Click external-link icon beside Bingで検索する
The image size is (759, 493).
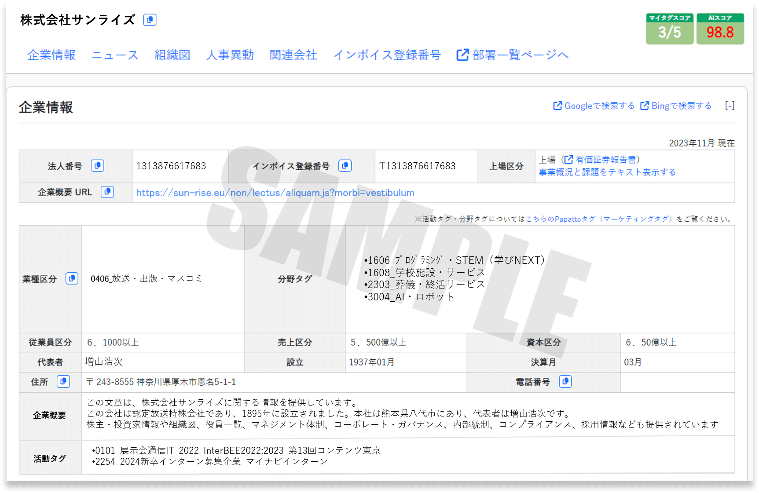645,106
